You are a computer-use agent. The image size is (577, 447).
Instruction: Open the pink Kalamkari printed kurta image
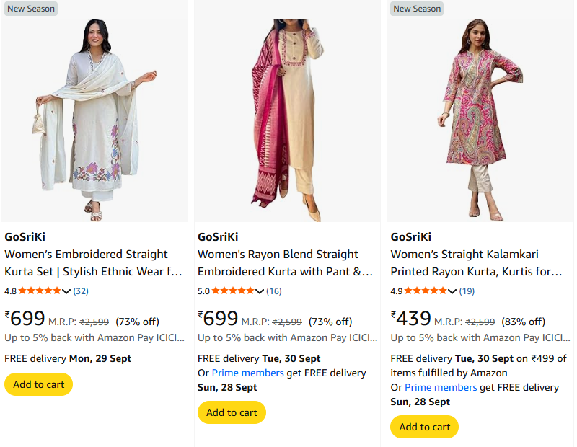(480, 115)
